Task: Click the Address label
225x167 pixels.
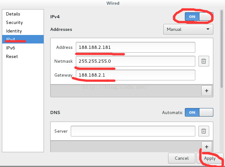Action: click(x=64, y=47)
